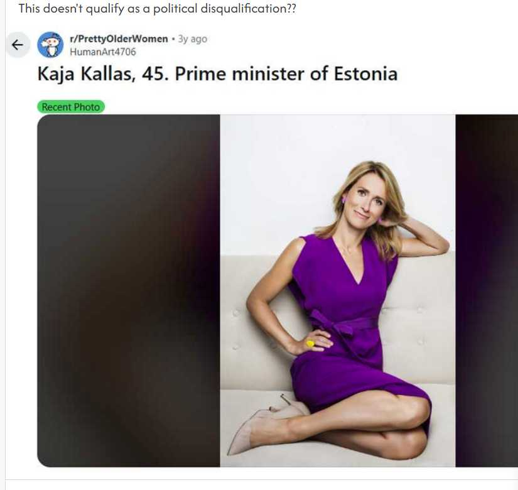The height and width of the screenshot is (490, 518).
Task: Click the back arrow button
Action: click(x=17, y=45)
